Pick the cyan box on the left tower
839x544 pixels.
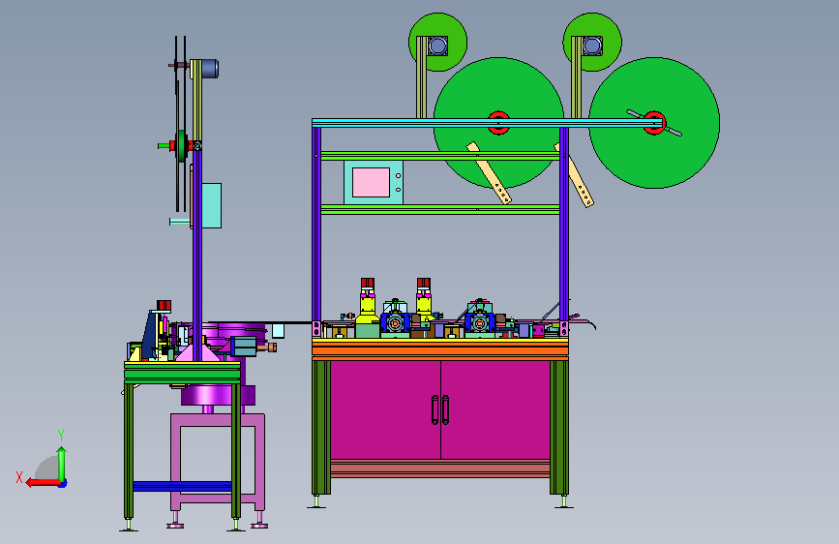pyautogui.click(x=211, y=205)
